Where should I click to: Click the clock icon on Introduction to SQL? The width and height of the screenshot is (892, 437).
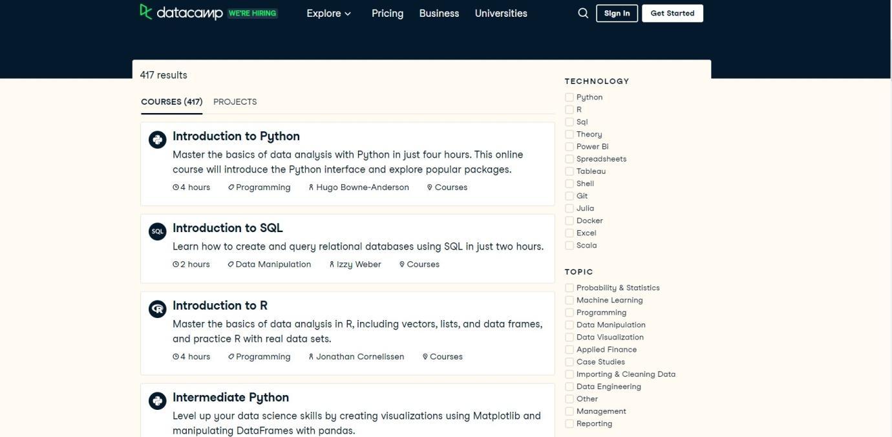coord(176,264)
